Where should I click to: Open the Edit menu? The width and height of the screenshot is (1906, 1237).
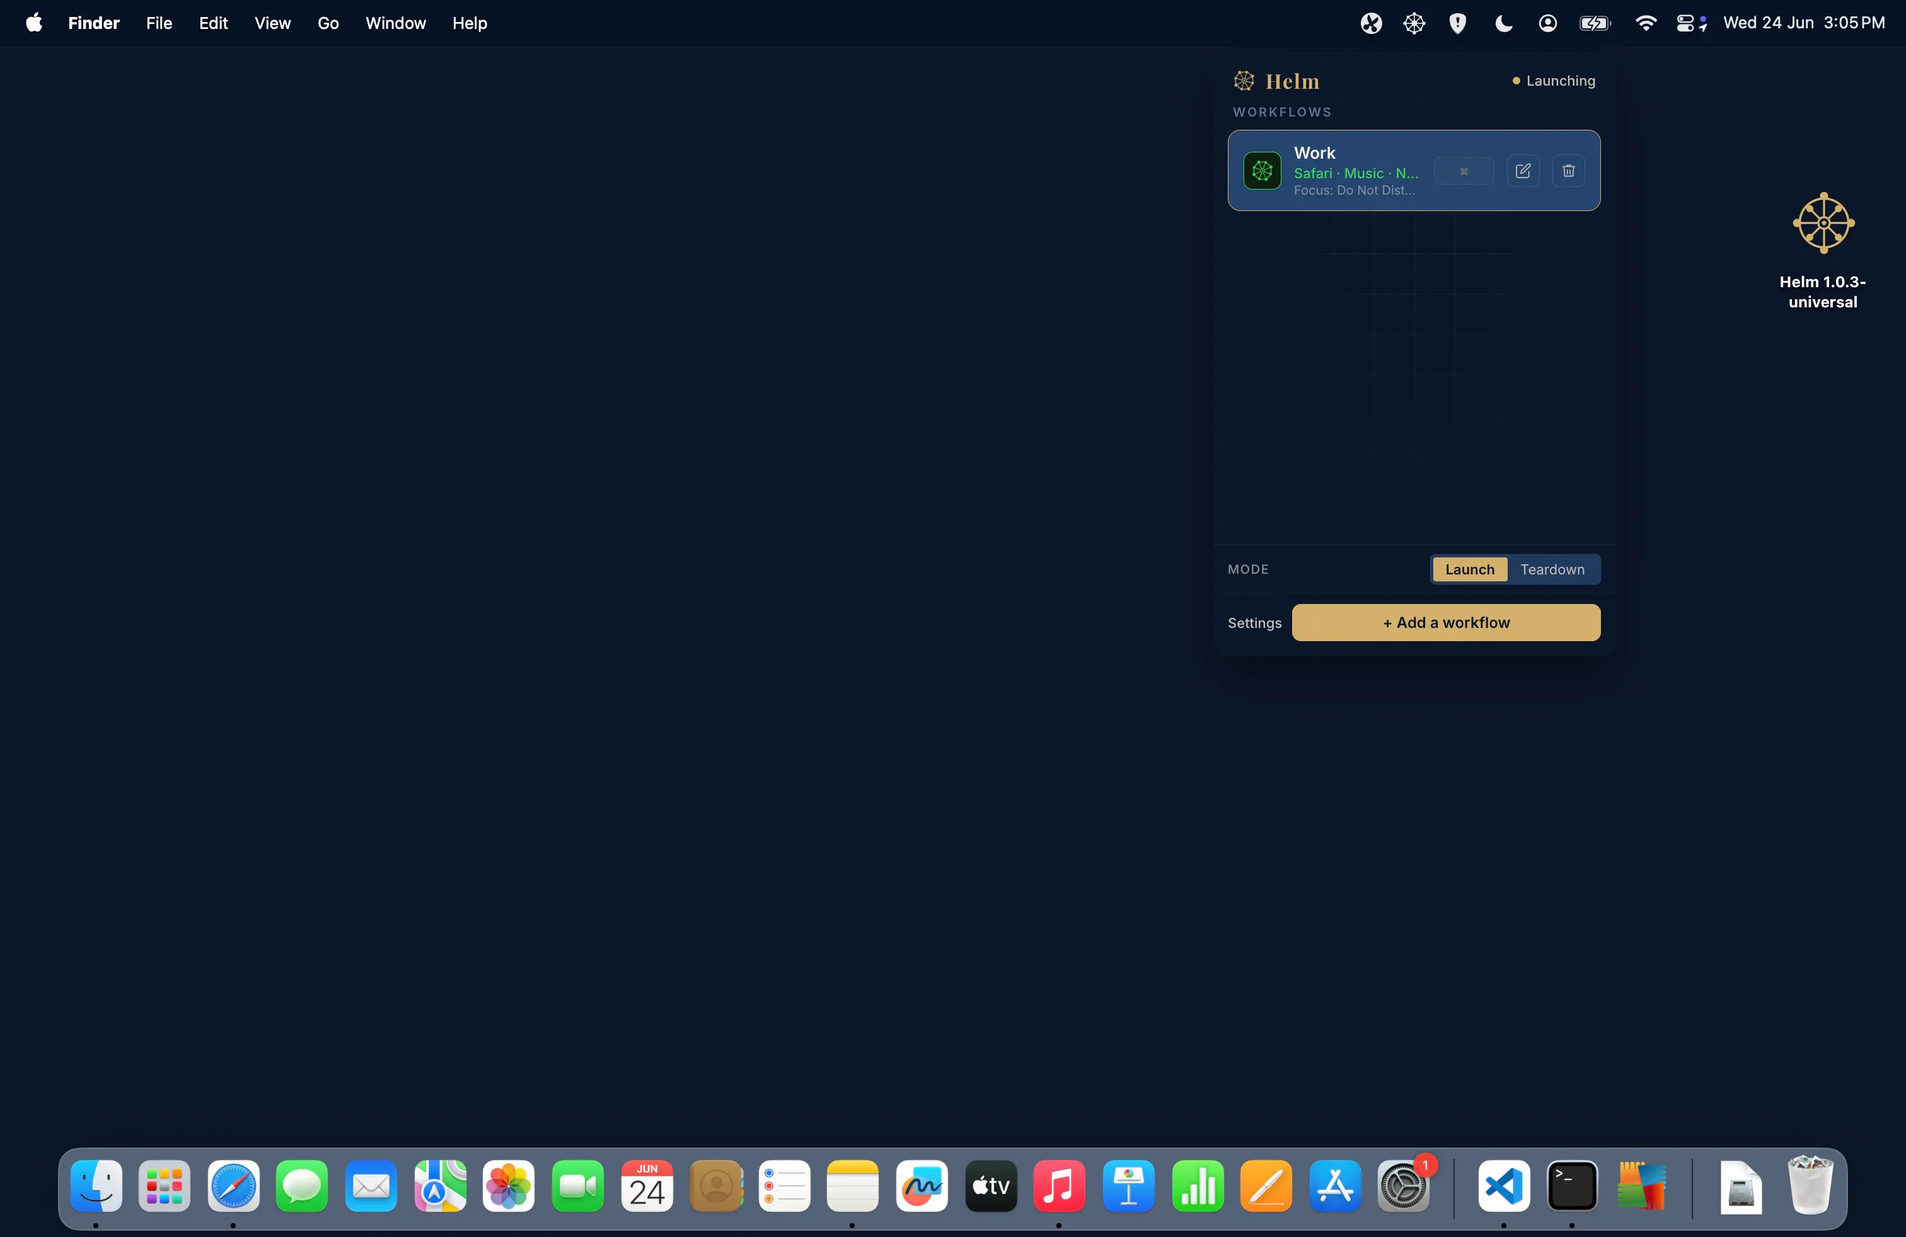point(213,23)
